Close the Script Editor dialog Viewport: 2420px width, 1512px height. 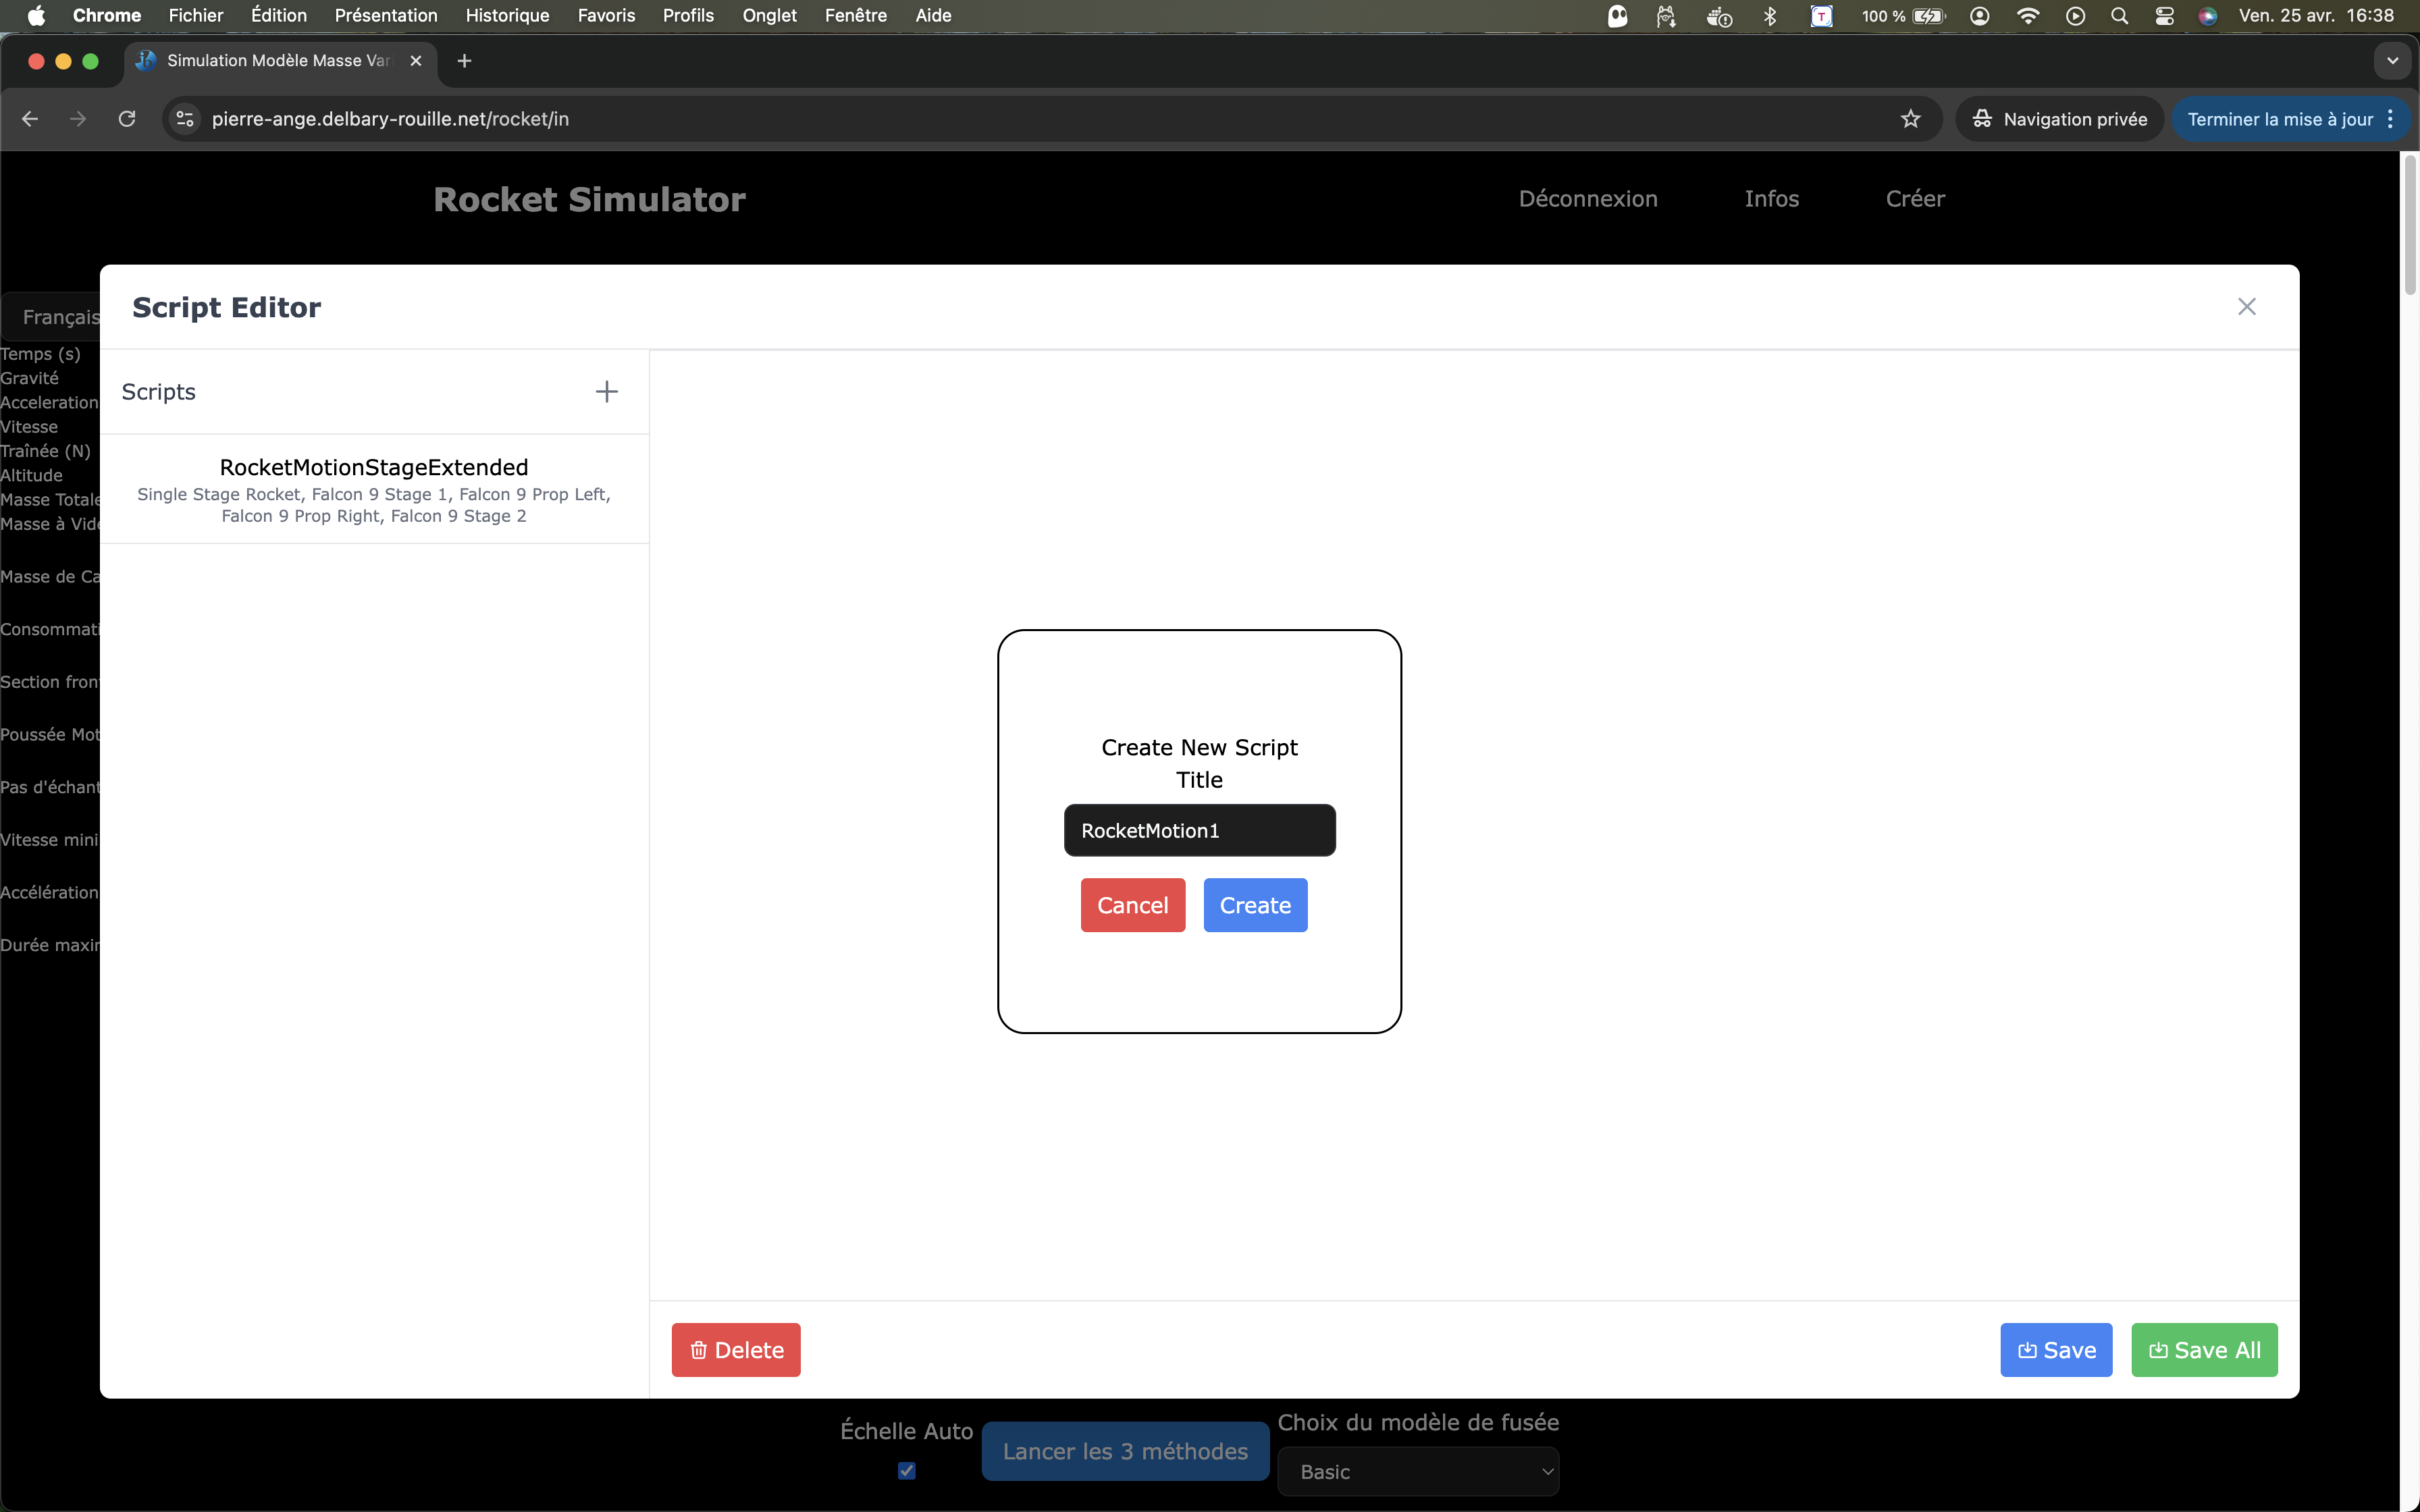(2246, 307)
